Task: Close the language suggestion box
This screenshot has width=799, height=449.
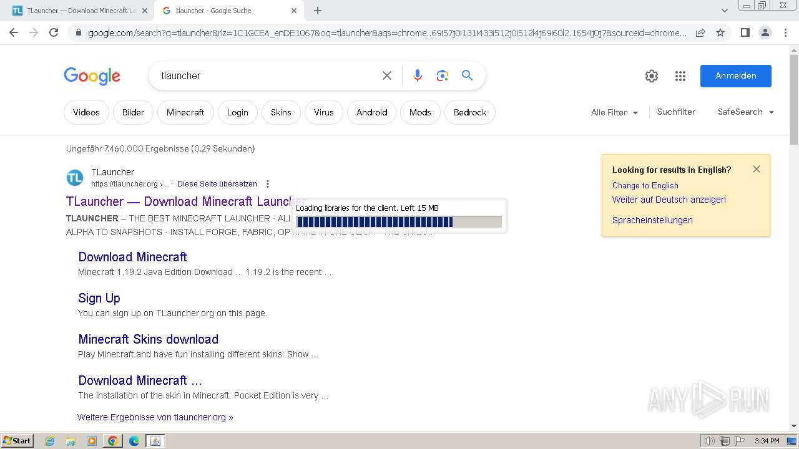Action: 757,169
